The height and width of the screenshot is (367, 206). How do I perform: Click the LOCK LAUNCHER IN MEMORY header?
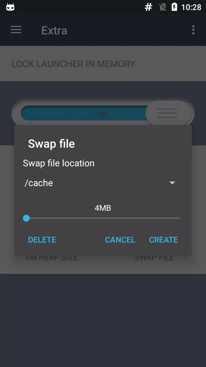click(73, 64)
